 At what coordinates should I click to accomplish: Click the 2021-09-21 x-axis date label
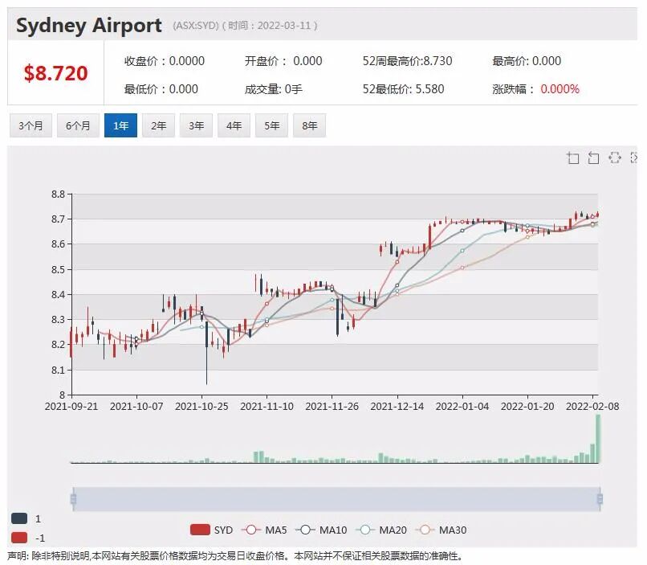pos(71,407)
